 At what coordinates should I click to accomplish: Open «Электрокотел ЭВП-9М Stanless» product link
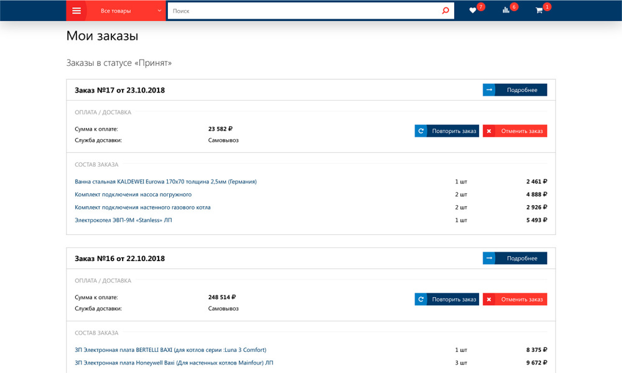tap(123, 220)
